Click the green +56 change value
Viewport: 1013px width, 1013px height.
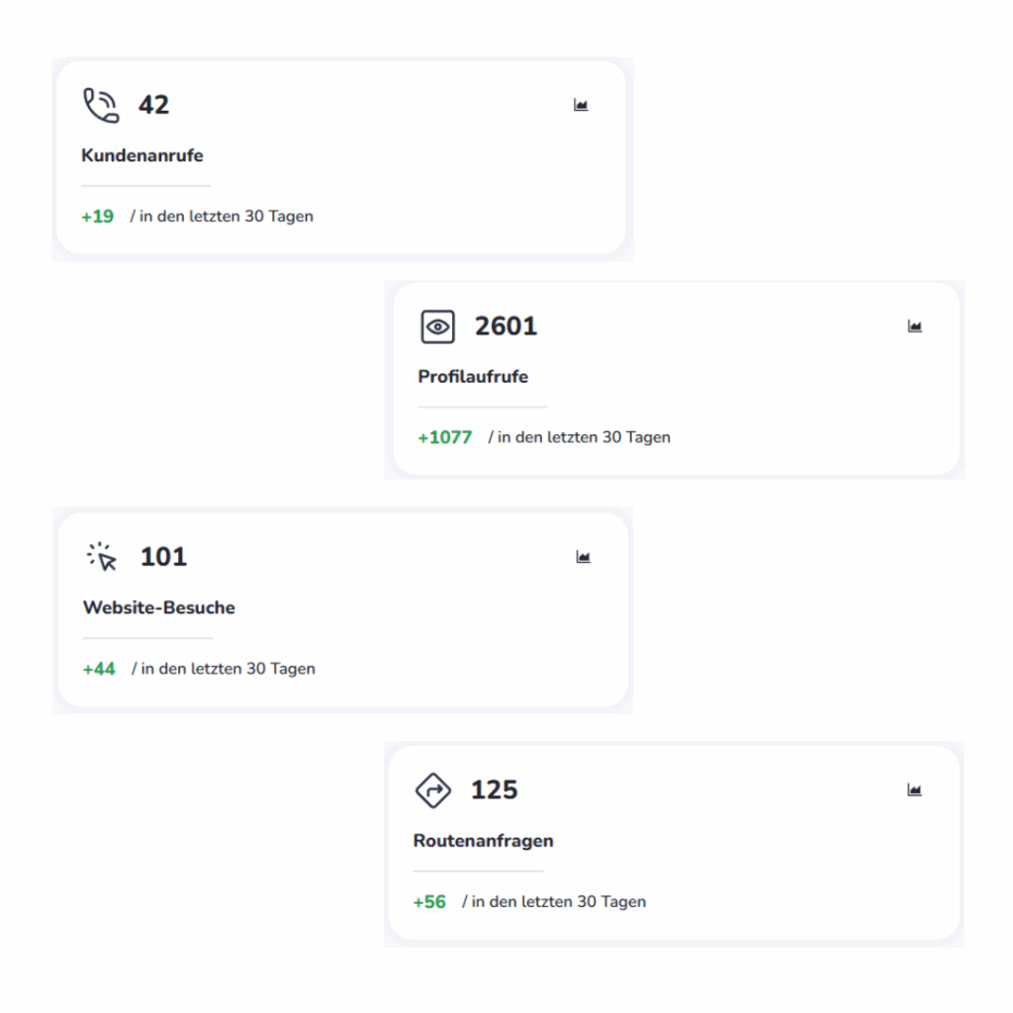pyautogui.click(x=429, y=902)
